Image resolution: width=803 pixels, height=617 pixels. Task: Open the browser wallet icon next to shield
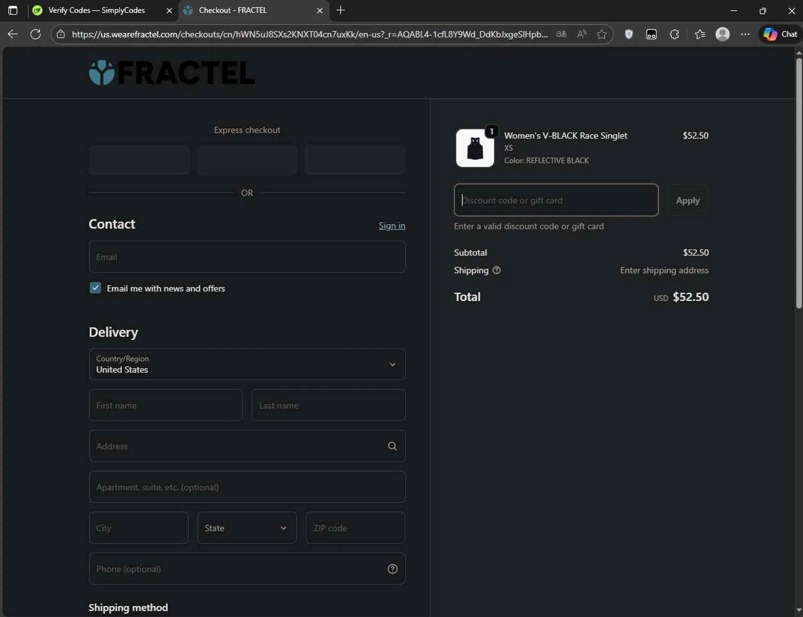pyautogui.click(x=652, y=34)
